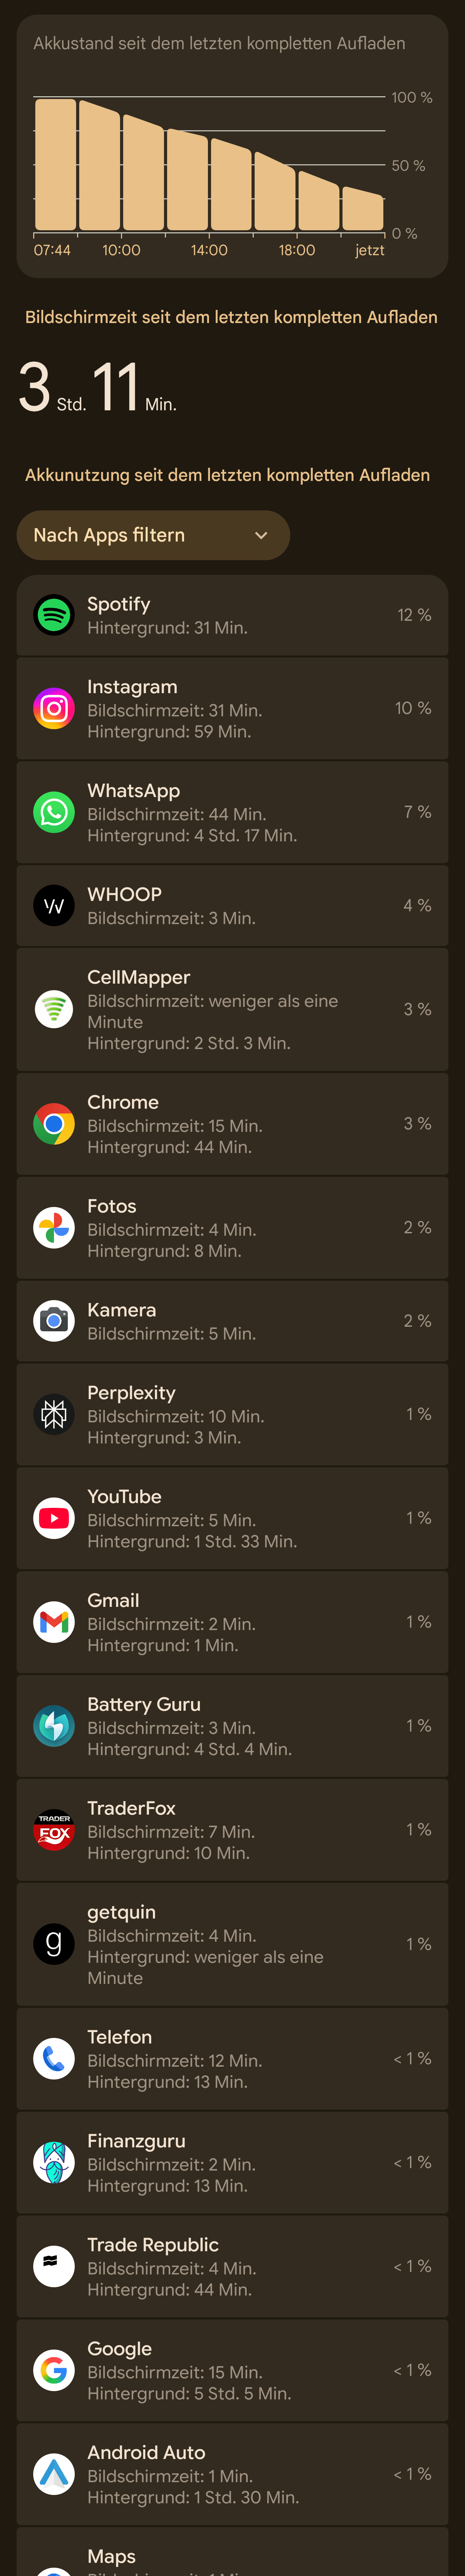465x2576 pixels.
Task: Click the filter dropdown chevron arrow
Action: point(261,535)
